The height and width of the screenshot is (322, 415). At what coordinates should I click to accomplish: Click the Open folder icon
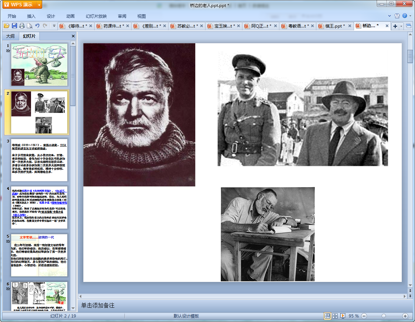[6, 26]
